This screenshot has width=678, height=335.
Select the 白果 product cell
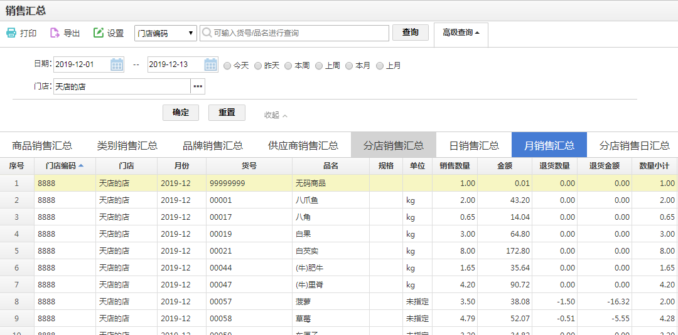[x=331, y=234]
